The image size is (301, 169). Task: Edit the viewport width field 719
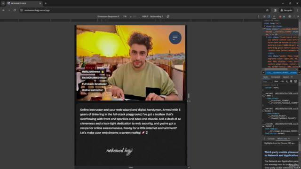click(x=125, y=16)
